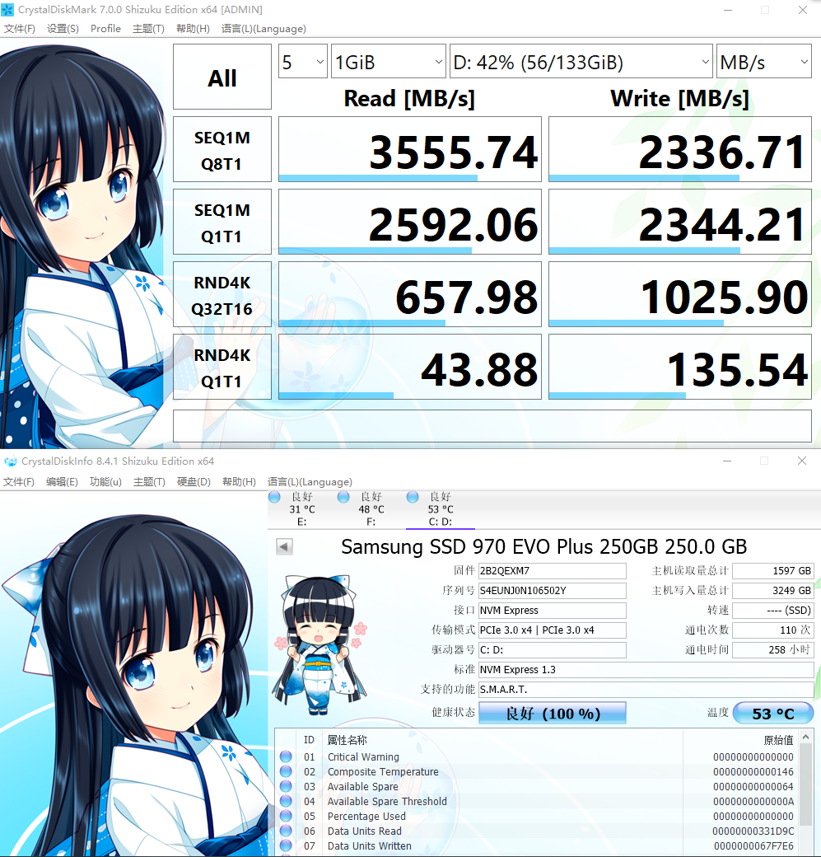The width and height of the screenshot is (821, 857).
Task: Click the previous disk arrow icon
Action: coord(284,546)
